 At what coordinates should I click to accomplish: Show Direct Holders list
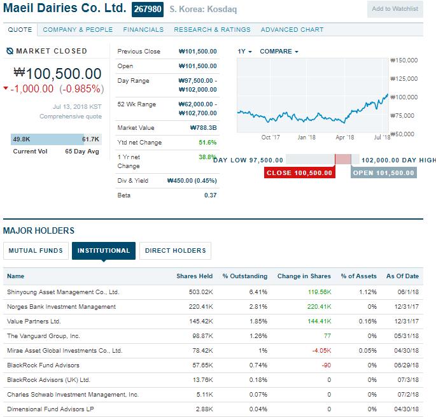point(175,251)
